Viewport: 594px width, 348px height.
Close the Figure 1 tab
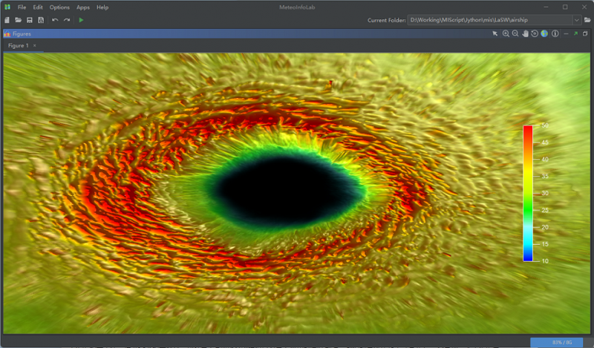coord(34,46)
